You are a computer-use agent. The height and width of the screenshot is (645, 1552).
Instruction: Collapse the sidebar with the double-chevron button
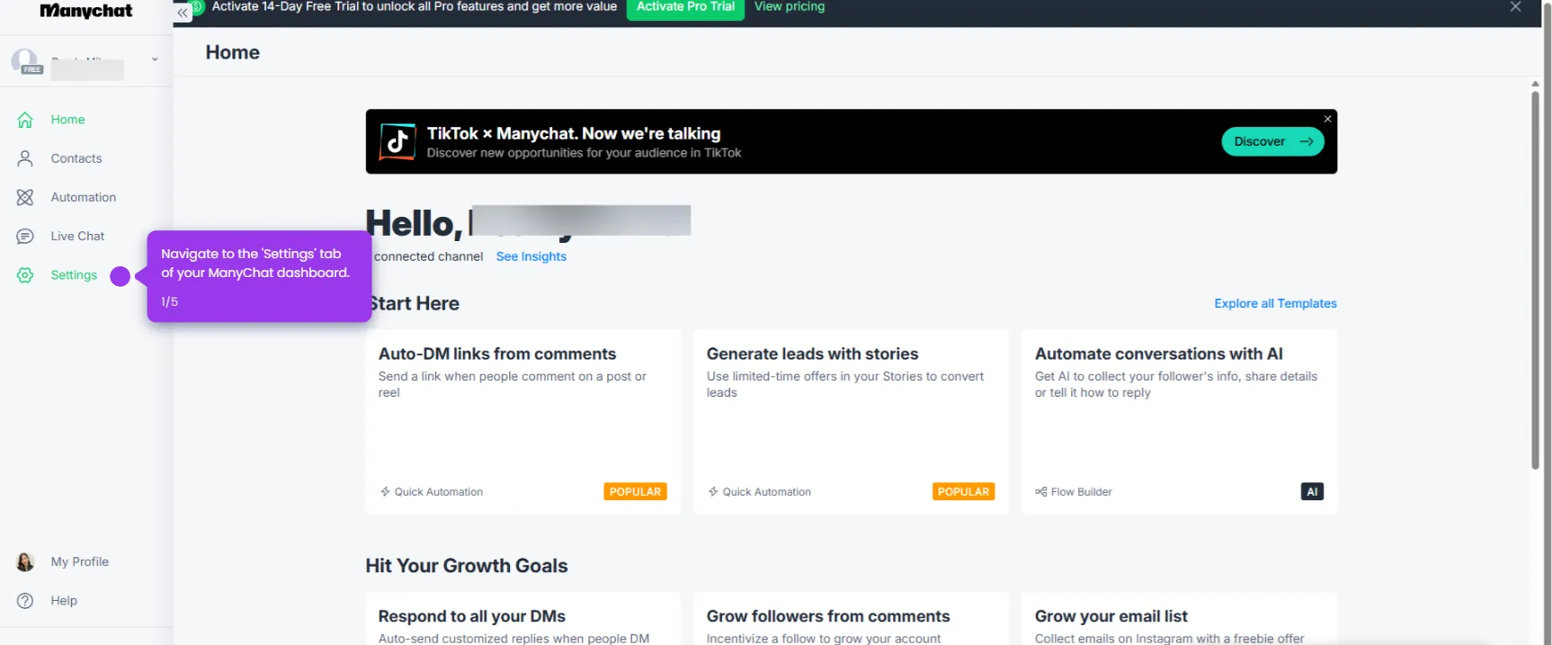pyautogui.click(x=183, y=13)
